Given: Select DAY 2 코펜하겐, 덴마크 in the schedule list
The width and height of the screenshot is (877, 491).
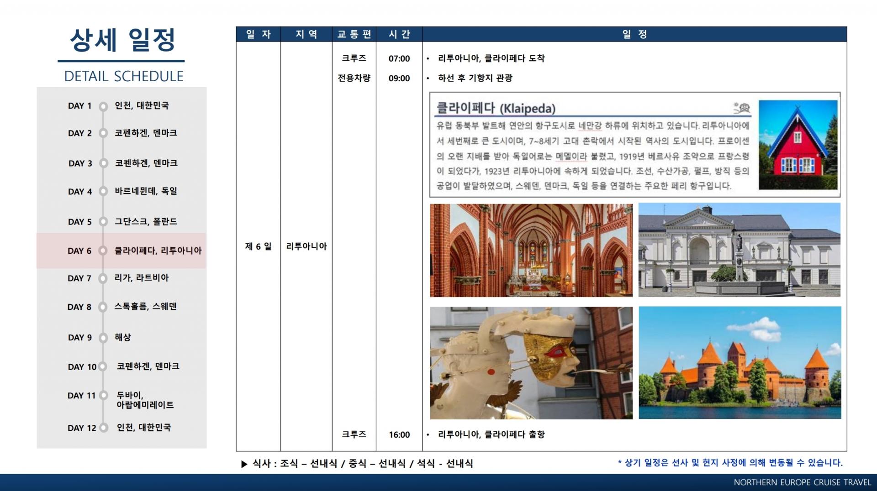Looking at the screenshot, I should (122, 133).
